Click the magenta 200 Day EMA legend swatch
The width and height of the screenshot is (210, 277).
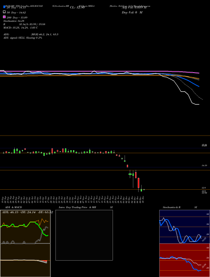pyautogui.click(x=4, y=17)
